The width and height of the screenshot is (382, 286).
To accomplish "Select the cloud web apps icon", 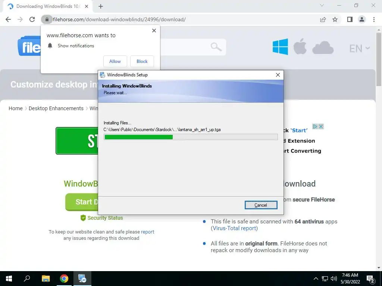I will pos(323,47).
